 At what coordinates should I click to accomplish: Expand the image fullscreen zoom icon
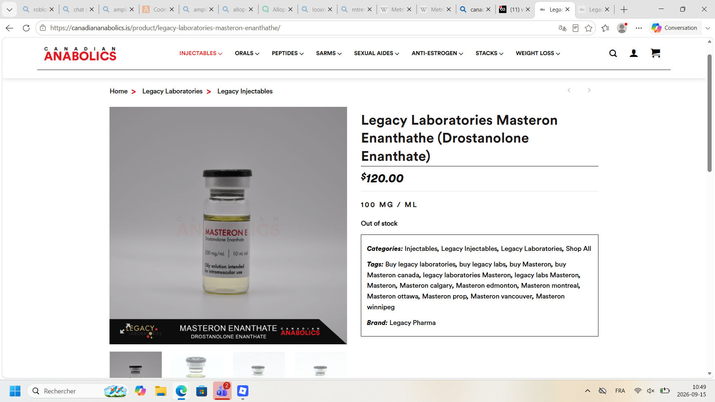point(125,328)
